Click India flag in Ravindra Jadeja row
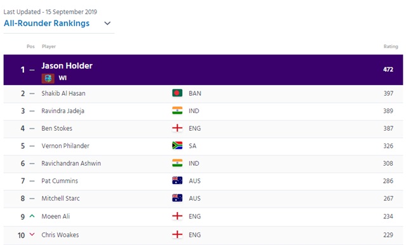 tap(177, 110)
